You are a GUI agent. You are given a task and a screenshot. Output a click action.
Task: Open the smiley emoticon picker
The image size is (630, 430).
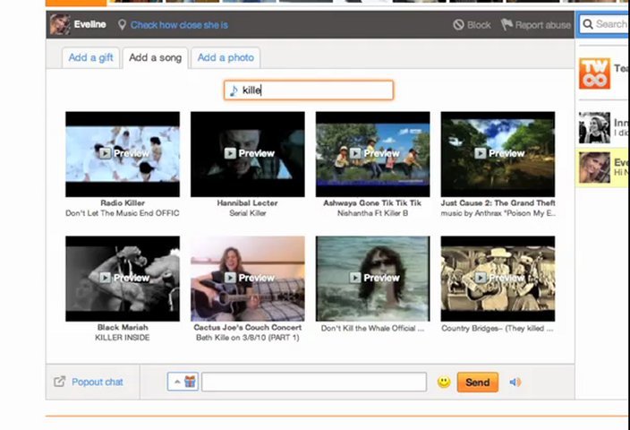[x=444, y=382]
